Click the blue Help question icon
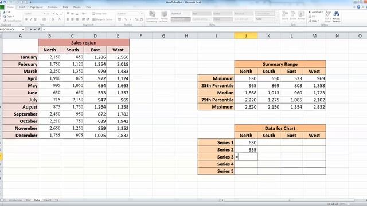The width and height of the screenshot is (367, 206). tap(358, 7)
